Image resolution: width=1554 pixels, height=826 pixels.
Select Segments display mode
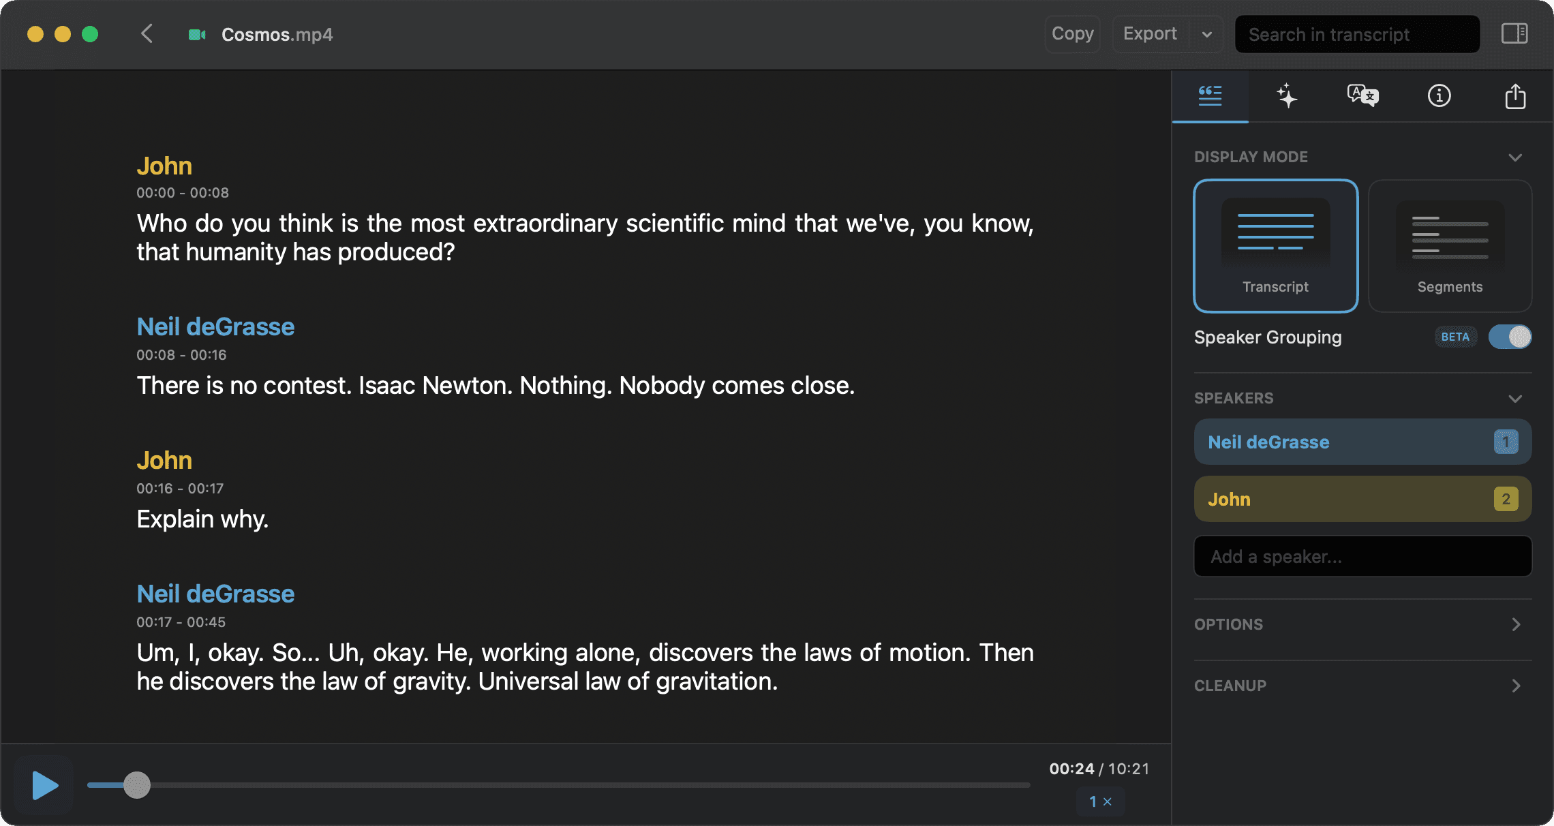tap(1450, 246)
